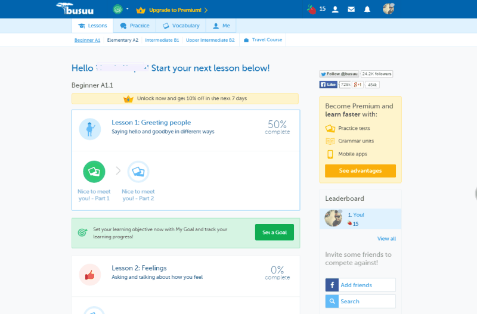Click the Google +1 button
This screenshot has width=477, height=314.
(x=358, y=85)
